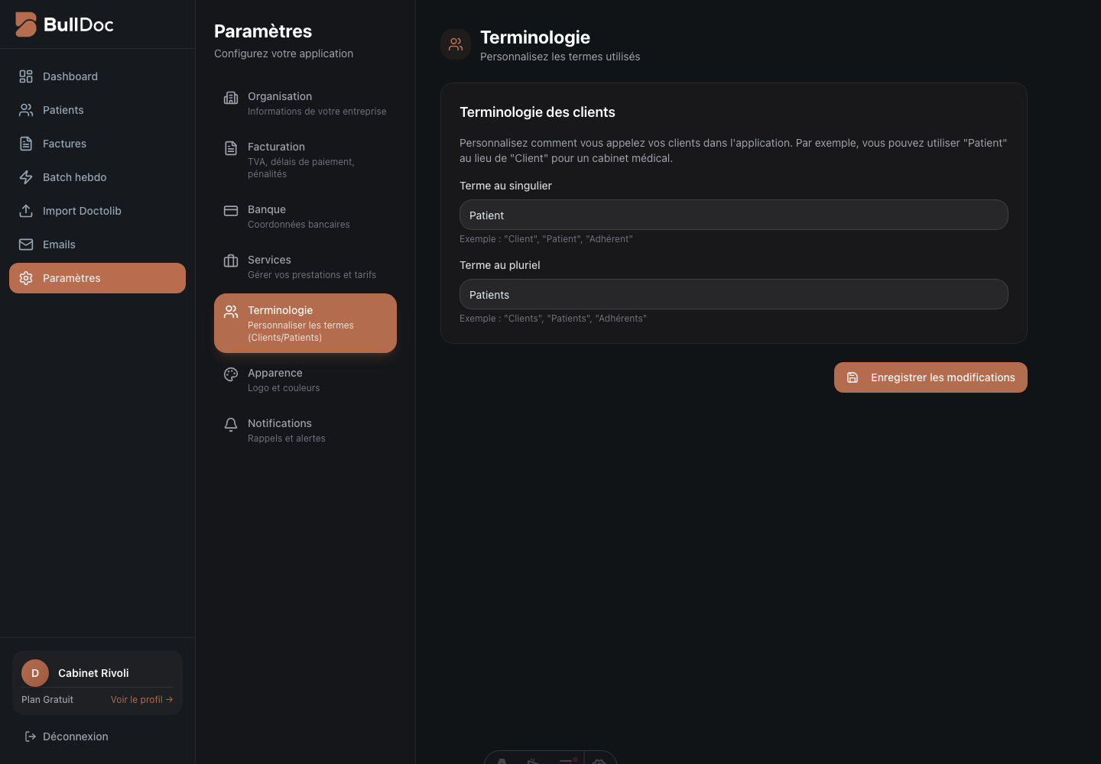Focus the Terme au pluriel input
Image resolution: width=1101 pixels, height=764 pixels.
click(734, 294)
